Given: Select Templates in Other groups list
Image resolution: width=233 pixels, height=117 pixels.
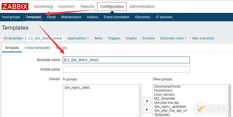Looking at the screenshot, I should (x=162, y=115).
